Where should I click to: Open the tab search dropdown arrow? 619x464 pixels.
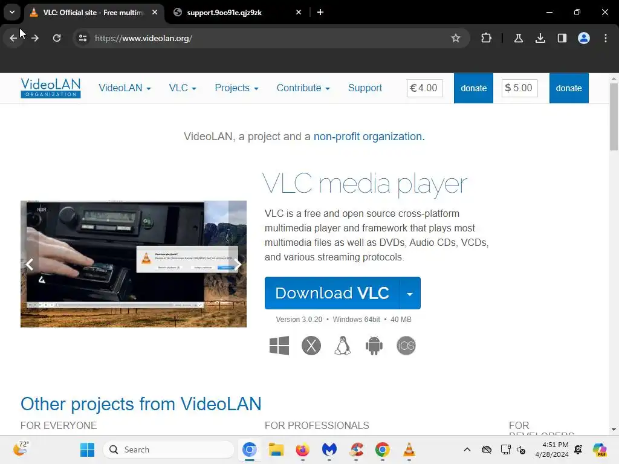click(x=12, y=12)
